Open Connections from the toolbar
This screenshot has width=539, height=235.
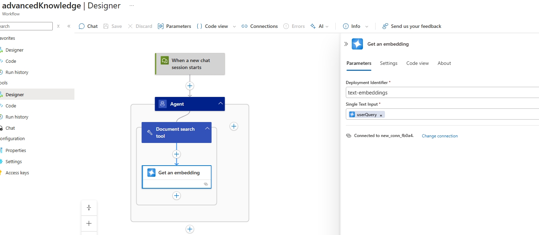[260, 26]
